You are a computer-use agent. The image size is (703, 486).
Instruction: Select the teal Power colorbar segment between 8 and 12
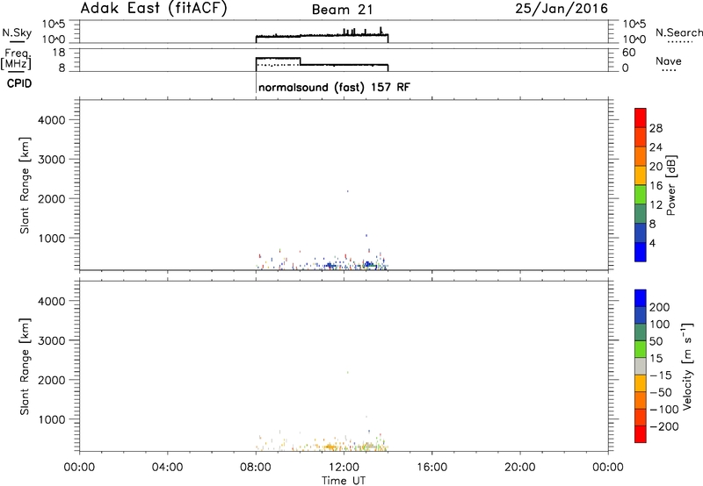click(641, 214)
